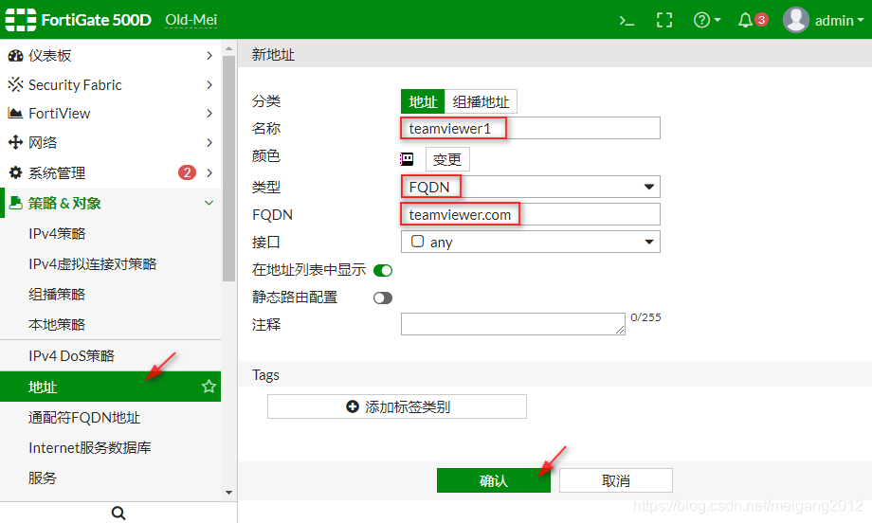Click the Old-Mei hostname link
The image size is (872, 523).
[x=191, y=21]
